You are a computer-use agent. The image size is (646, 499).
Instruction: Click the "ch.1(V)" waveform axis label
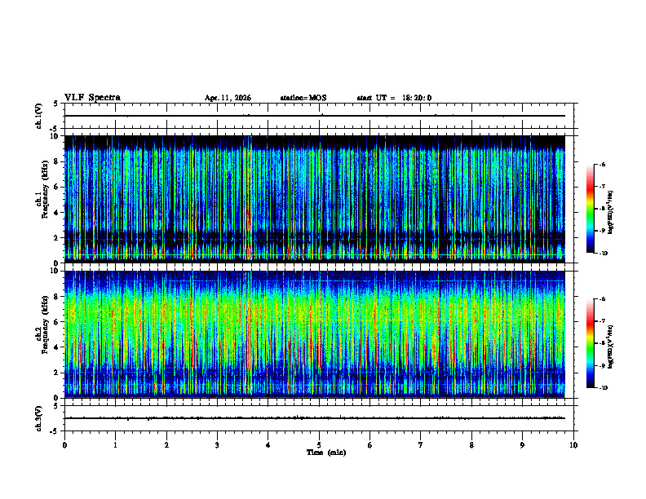pos(39,116)
